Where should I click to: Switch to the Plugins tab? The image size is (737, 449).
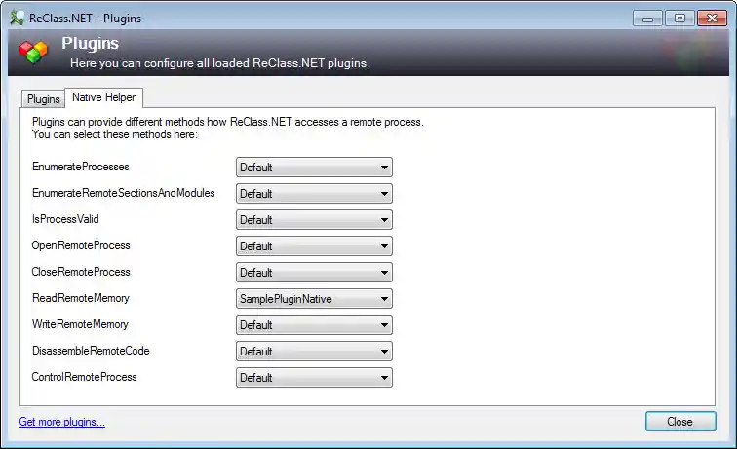pyautogui.click(x=43, y=99)
